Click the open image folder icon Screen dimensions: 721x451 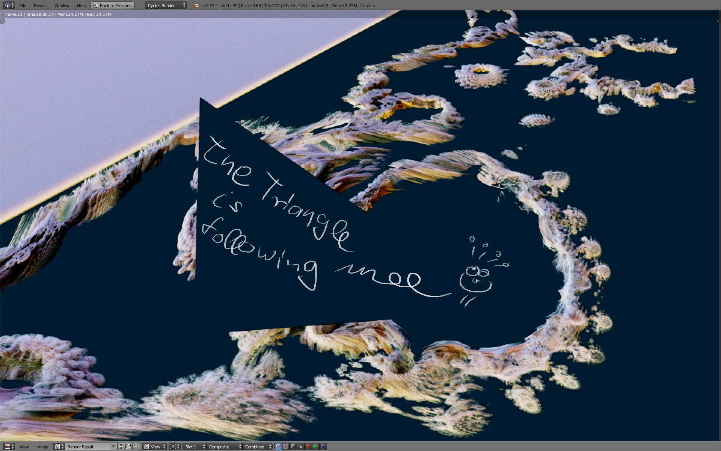coord(128,446)
